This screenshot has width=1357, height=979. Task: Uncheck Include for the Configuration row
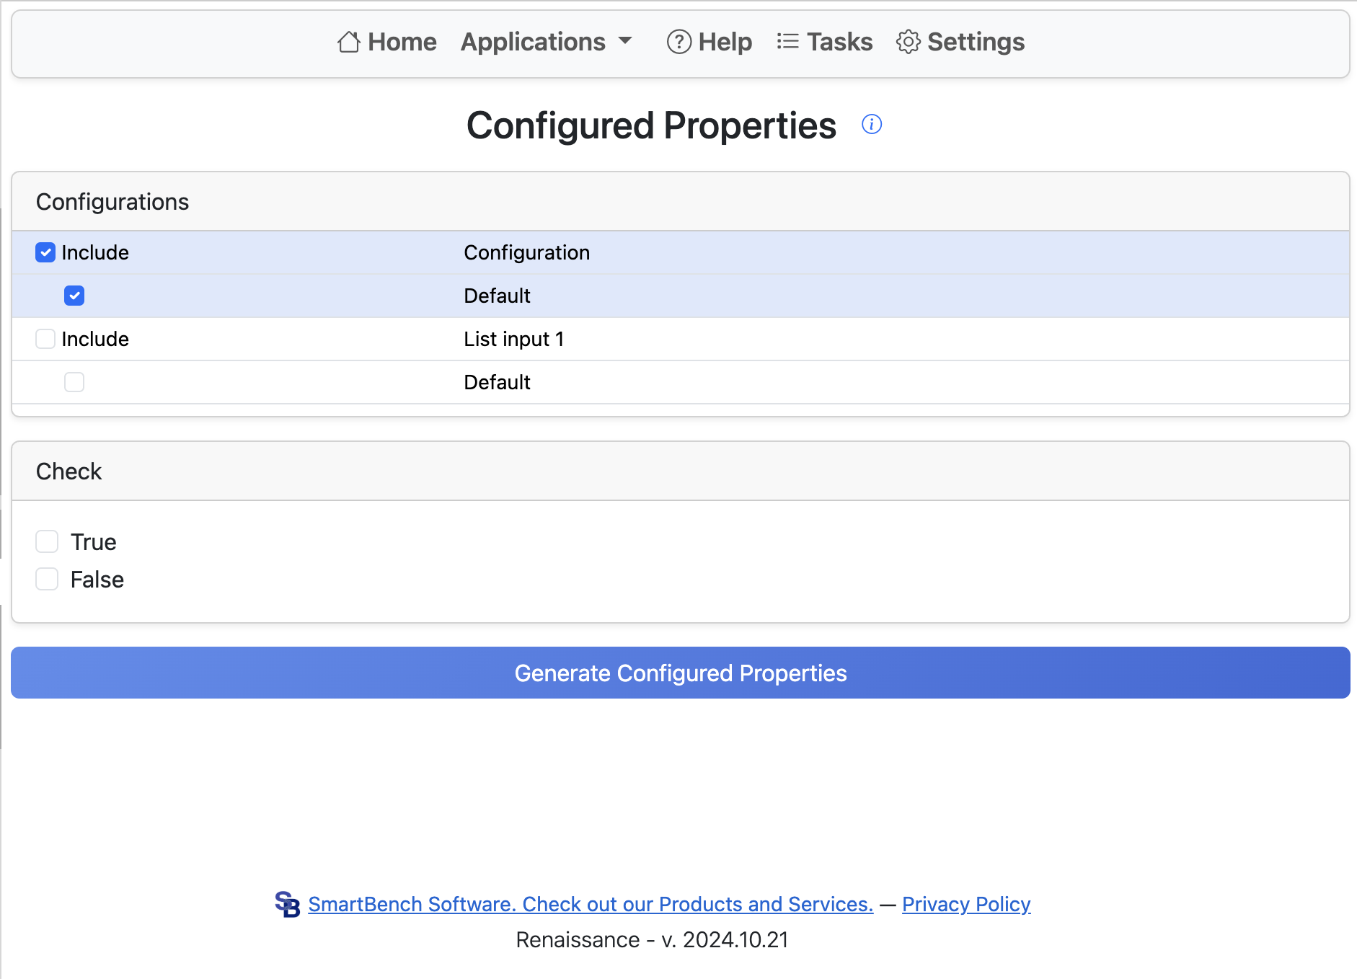[45, 252]
